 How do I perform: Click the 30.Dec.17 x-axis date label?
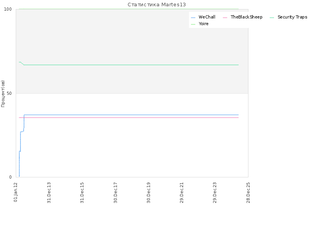(115, 193)
